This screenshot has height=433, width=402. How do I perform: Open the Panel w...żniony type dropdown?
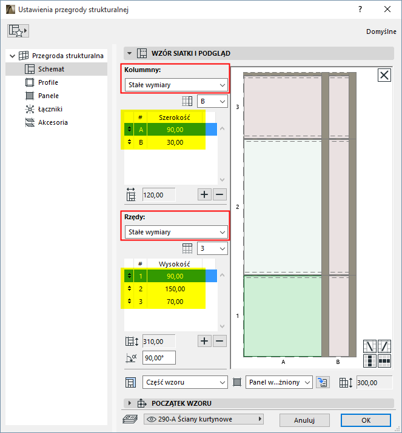(279, 383)
